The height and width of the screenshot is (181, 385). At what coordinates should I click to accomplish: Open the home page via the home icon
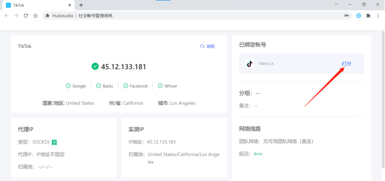(35, 16)
